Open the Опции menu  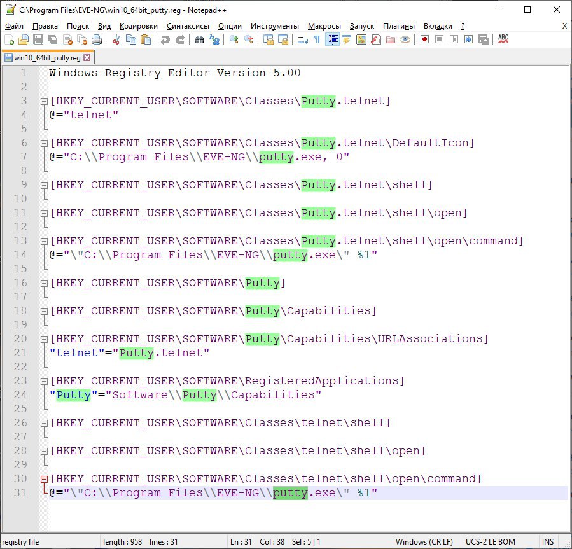click(230, 26)
